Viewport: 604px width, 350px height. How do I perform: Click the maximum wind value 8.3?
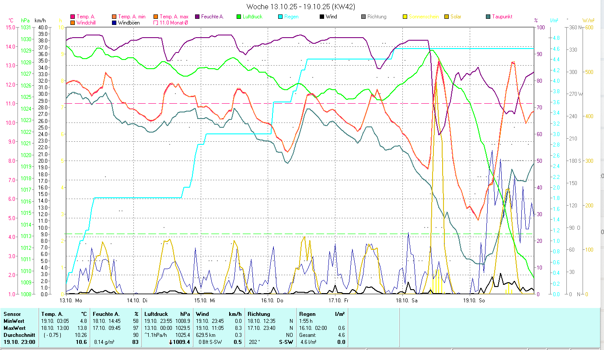click(x=238, y=328)
